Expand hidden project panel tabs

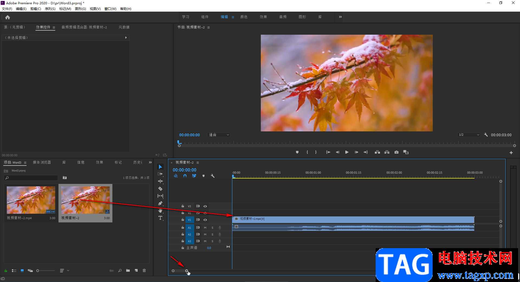pyautogui.click(x=150, y=162)
